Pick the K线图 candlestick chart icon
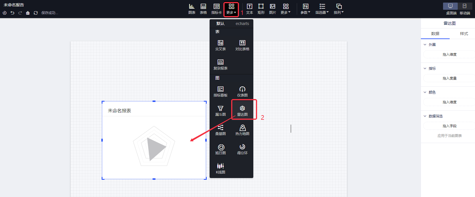Viewport: 475px width, 197px height. [221, 168]
